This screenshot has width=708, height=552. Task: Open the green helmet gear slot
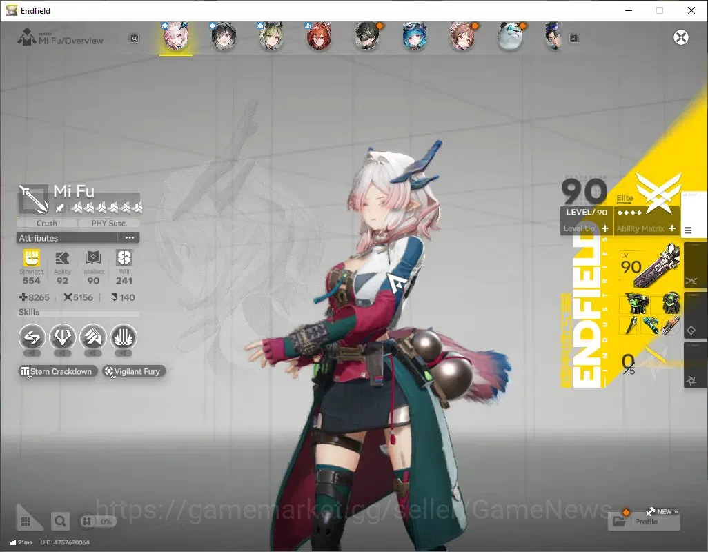click(x=671, y=303)
